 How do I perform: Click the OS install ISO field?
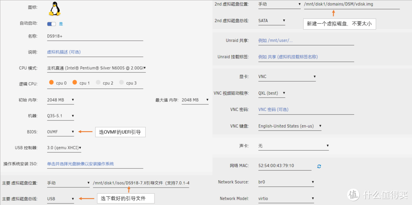(x=95, y=164)
